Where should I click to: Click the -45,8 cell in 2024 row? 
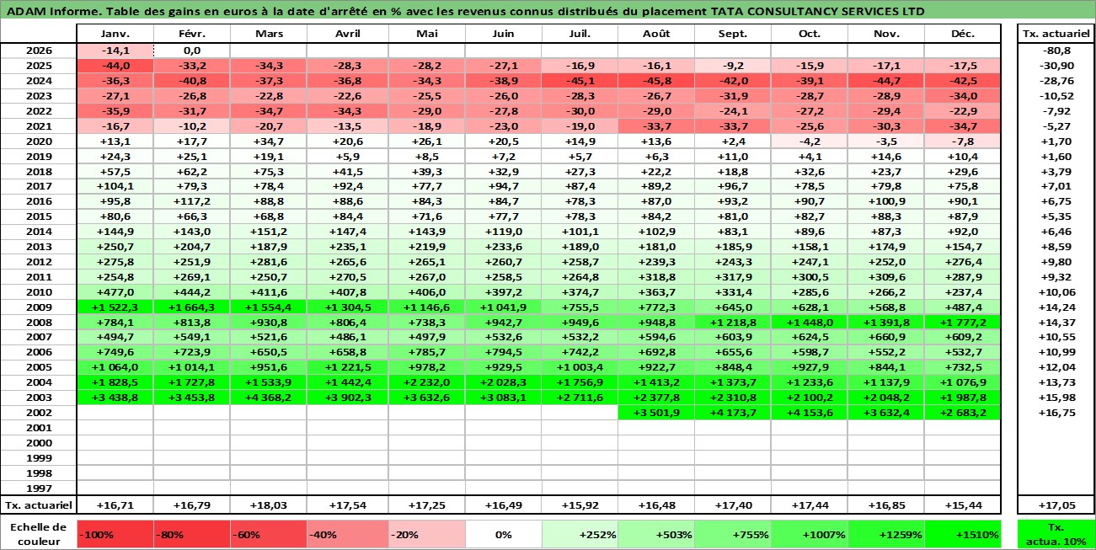coord(655,81)
